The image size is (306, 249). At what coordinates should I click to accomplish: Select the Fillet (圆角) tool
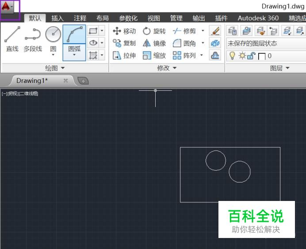pyautogui.click(x=184, y=43)
